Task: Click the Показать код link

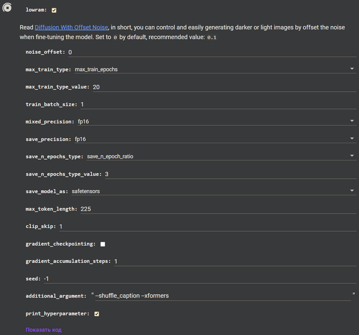Action: point(44,330)
